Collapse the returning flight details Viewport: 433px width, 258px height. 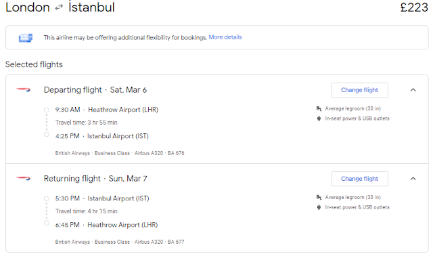pyautogui.click(x=413, y=179)
